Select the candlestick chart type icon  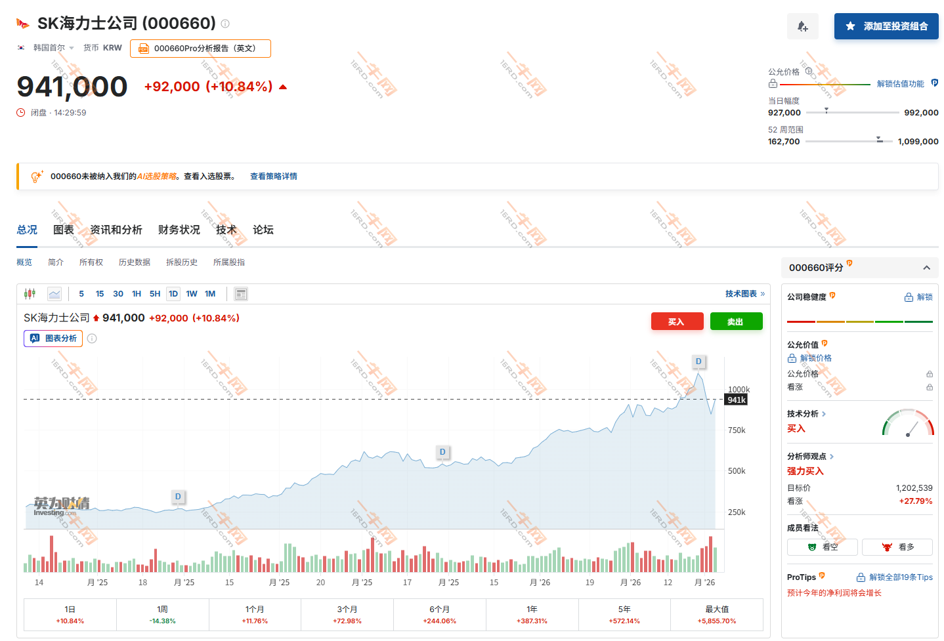tap(30, 294)
